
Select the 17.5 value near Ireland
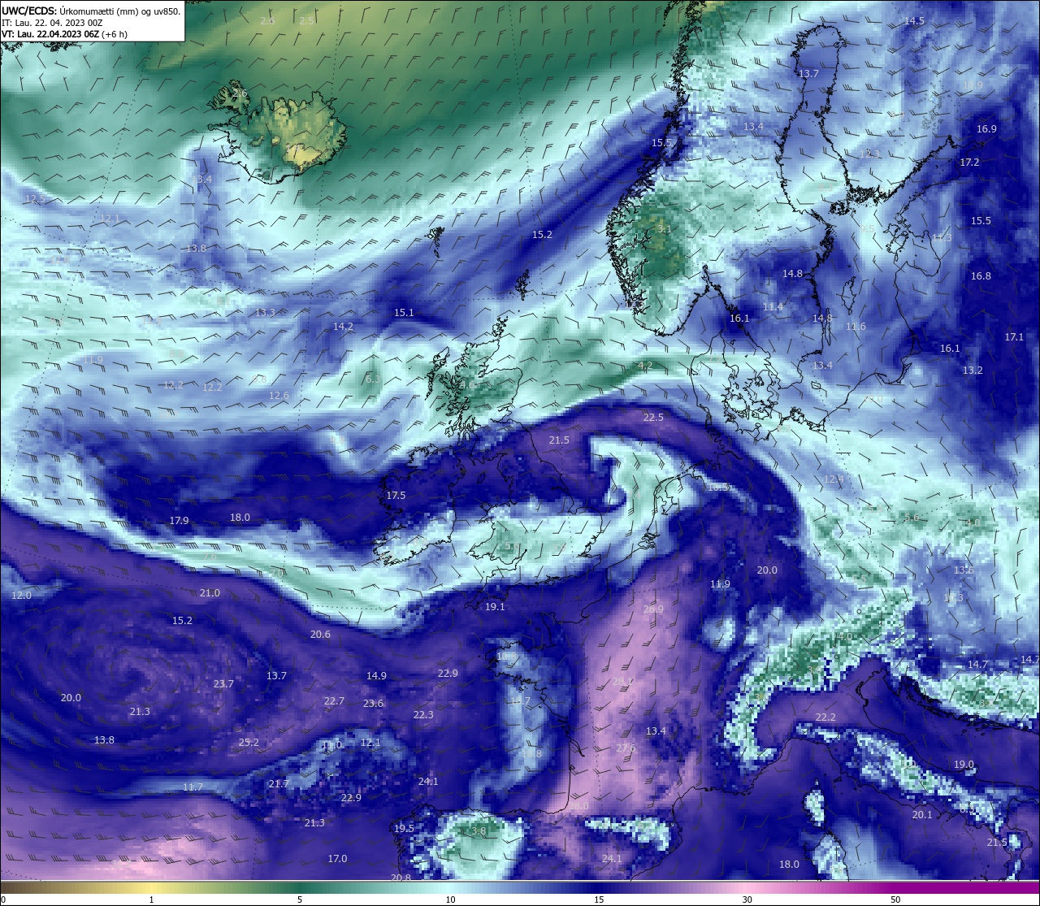396,496
